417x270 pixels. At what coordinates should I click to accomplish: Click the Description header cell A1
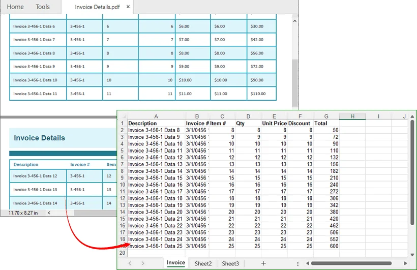pyautogui.click(x=156, y=123)
